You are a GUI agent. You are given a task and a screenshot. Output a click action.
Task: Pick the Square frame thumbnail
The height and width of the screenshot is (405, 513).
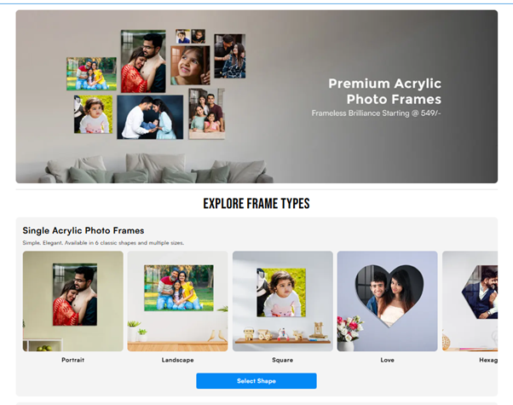[x=282, y=301]
